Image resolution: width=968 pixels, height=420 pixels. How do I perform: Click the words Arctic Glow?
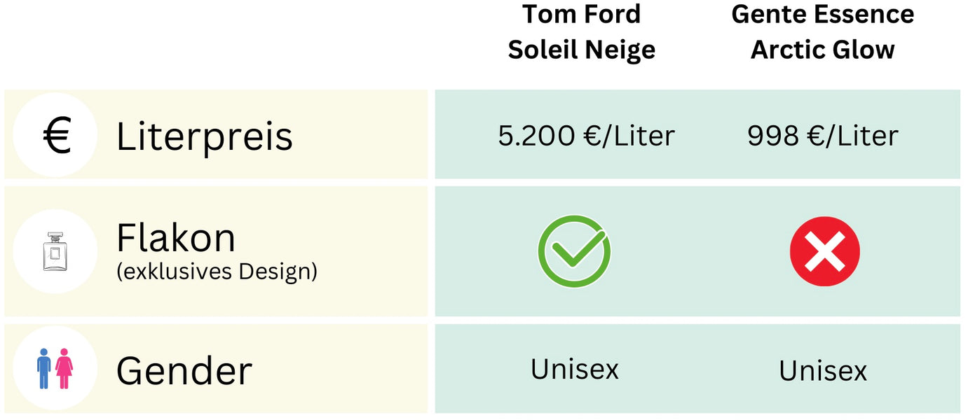point(823,50)
